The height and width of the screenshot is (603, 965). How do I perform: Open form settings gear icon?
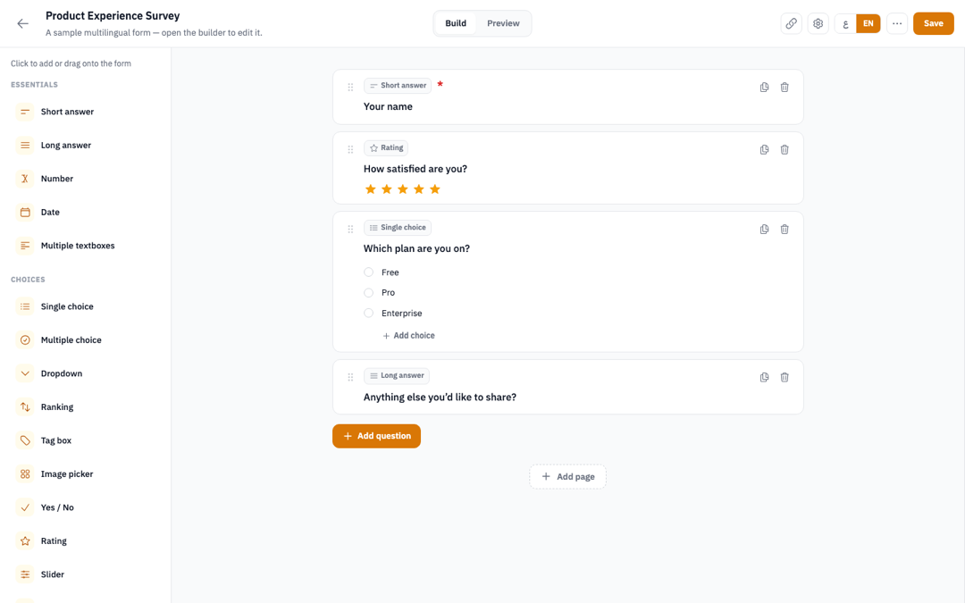818,23
